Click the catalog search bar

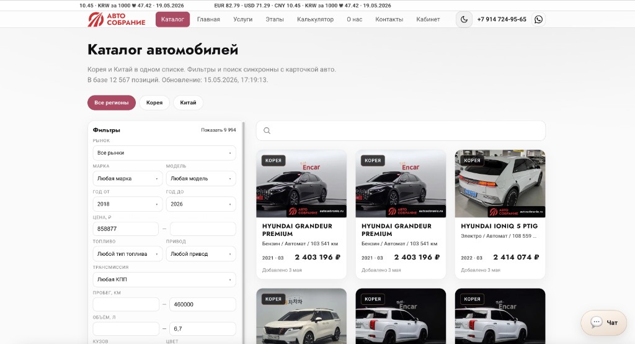(x=401, y=130)
